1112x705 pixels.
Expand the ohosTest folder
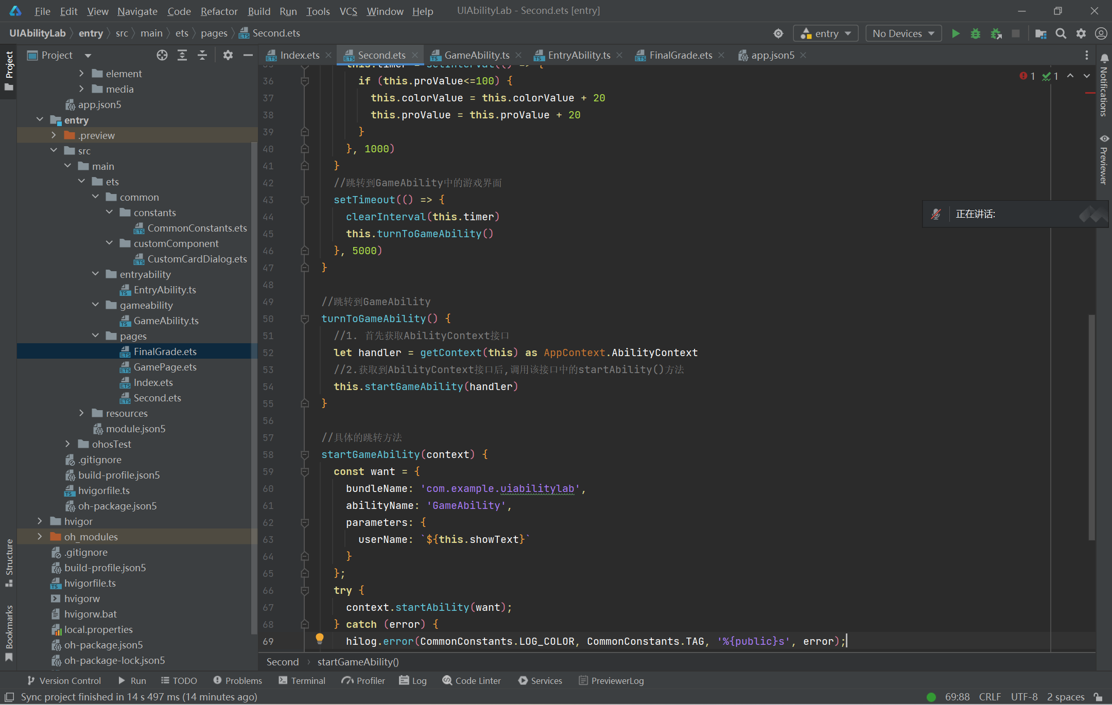67,444
